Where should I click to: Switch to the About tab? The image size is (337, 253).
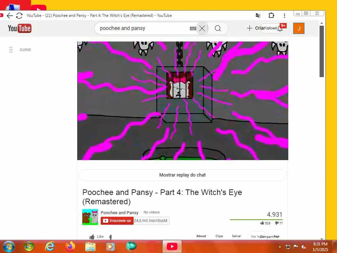[201, 236]
